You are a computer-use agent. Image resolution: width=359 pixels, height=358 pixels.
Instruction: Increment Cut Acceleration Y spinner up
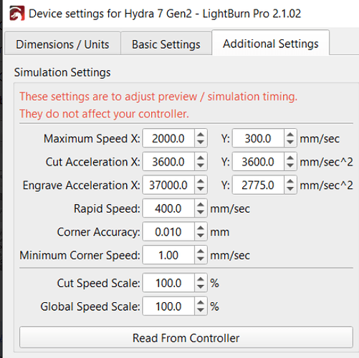(290, 158)
